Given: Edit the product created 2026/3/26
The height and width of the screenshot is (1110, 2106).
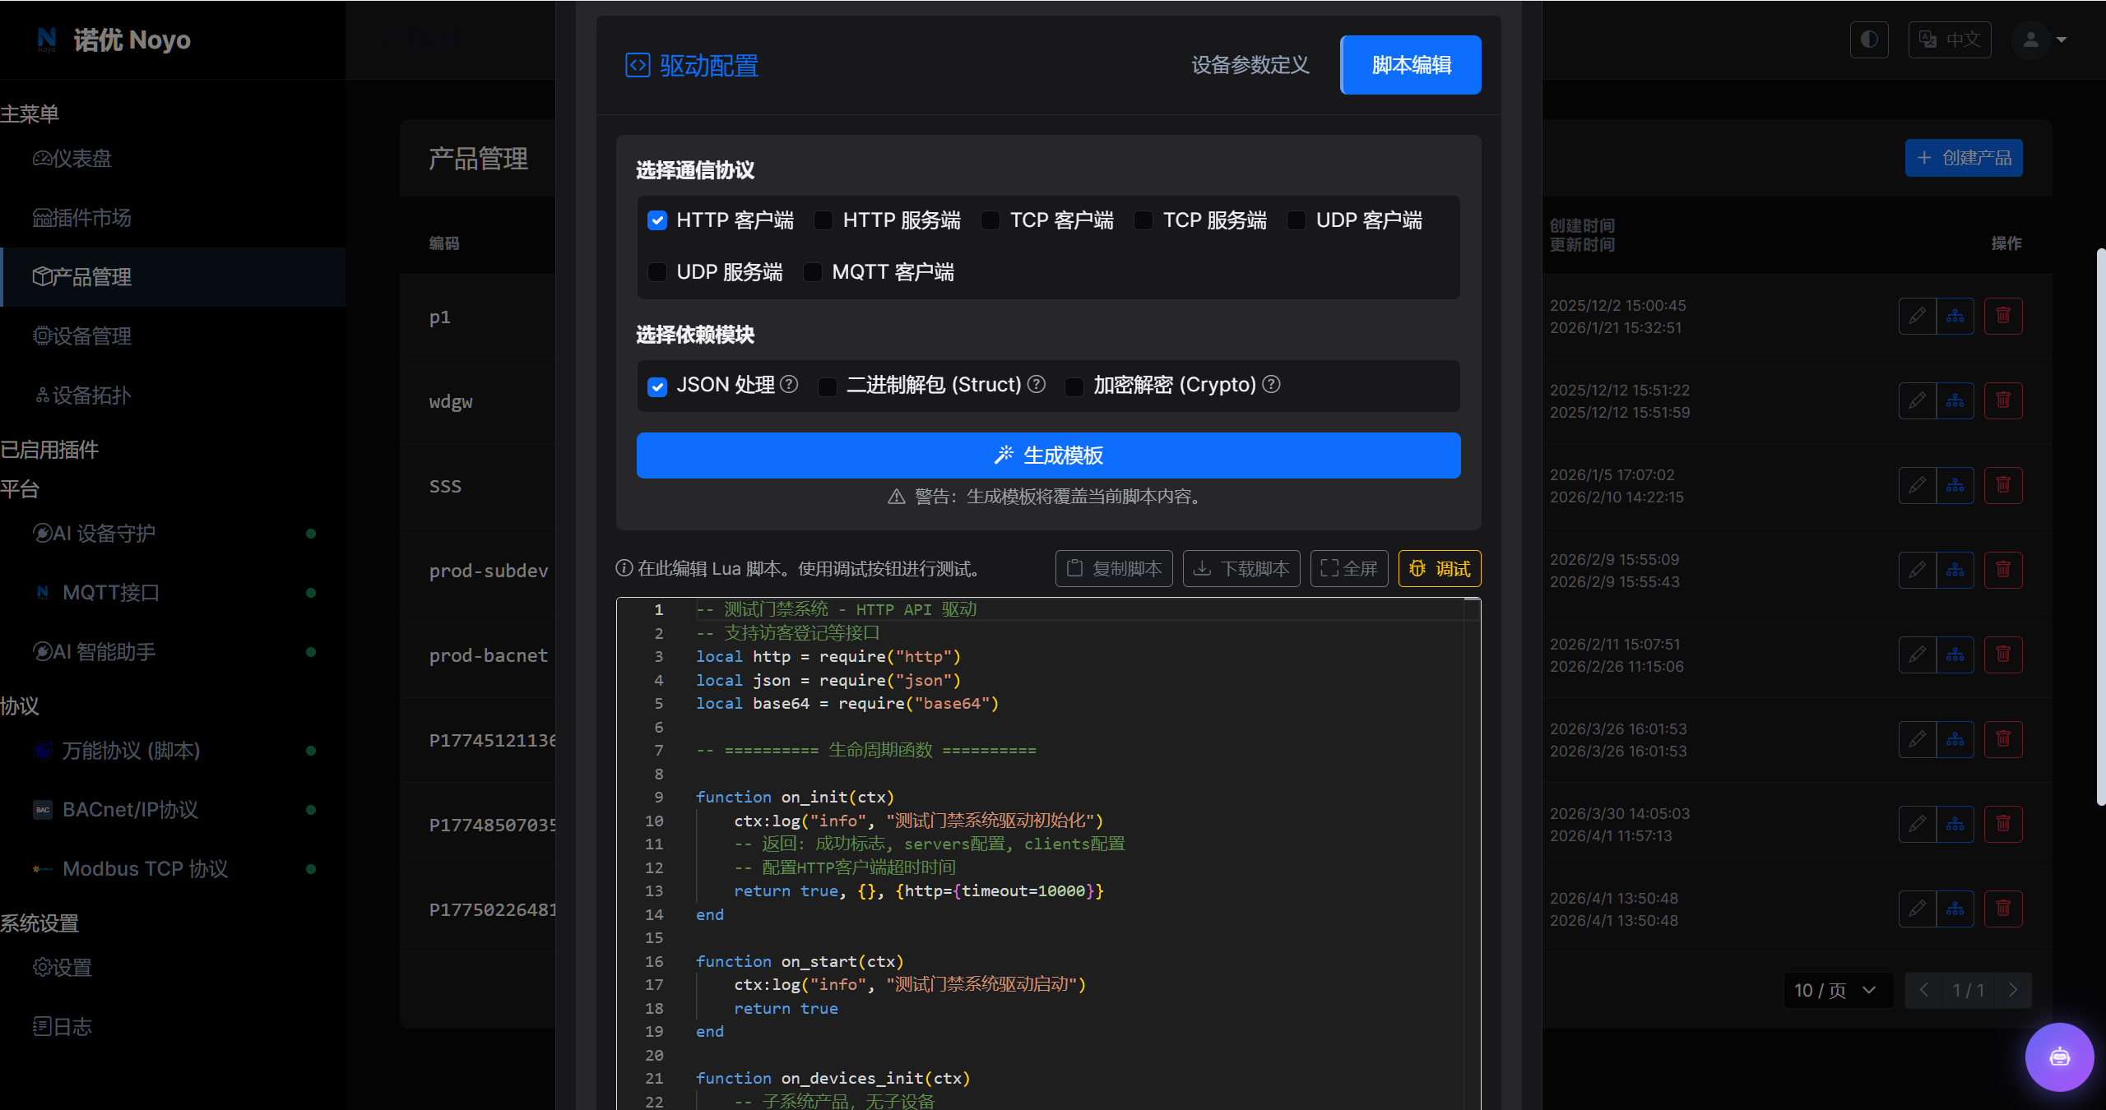Looking at the screenshot, I should point(1918,739).
